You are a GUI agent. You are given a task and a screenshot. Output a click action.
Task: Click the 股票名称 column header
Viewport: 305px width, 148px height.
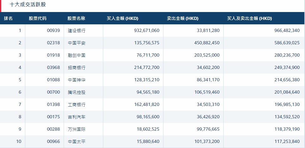click(76, 18)
